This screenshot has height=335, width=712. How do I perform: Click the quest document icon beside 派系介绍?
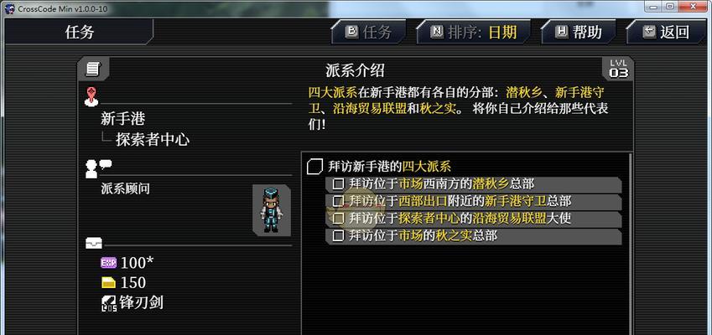coord(93,69)
